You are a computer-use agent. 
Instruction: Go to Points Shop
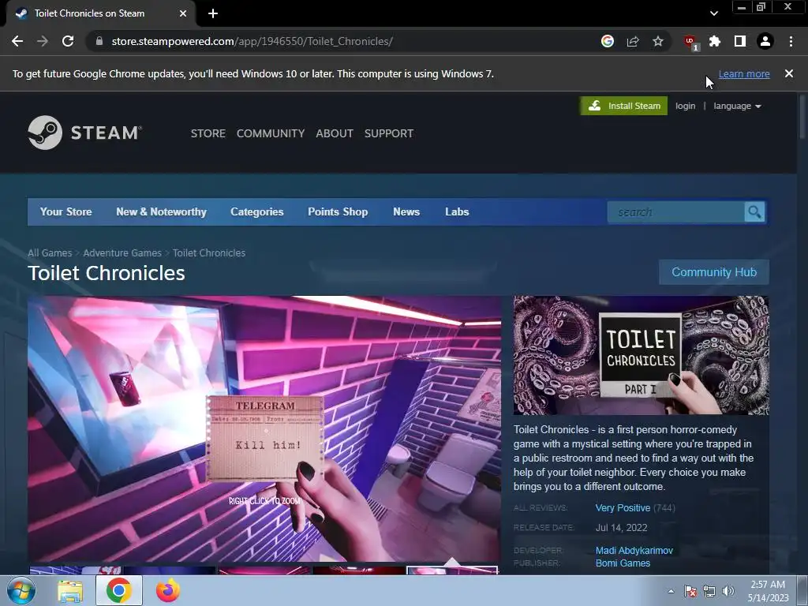pos(338,211)
